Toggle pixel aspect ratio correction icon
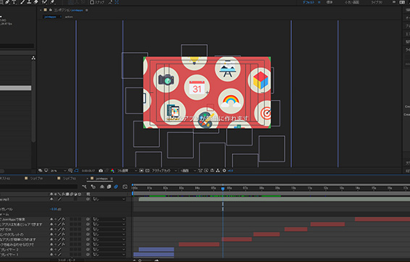The image size is (410, 262). click(201, 171)
